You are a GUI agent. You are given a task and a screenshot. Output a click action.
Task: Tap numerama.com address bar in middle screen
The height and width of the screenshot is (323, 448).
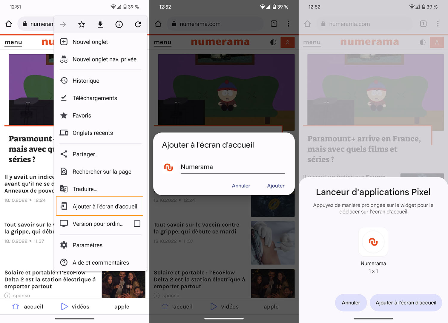215,24
